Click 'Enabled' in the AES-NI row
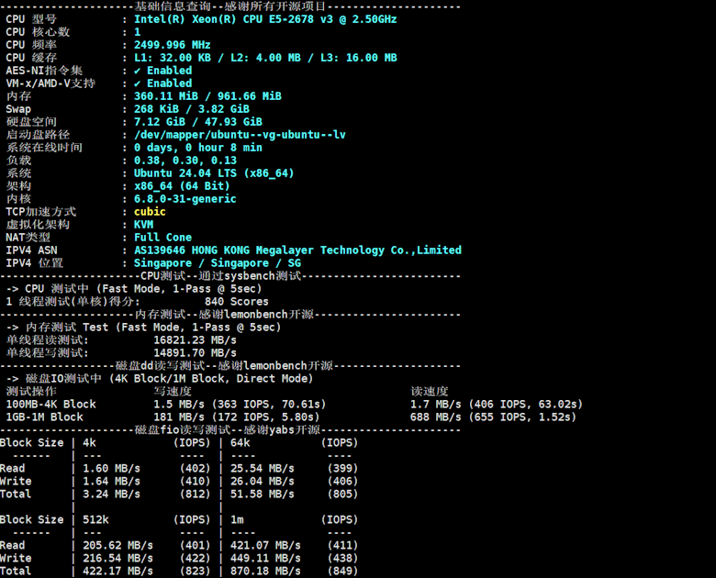716x578 pixels. [170, 71]
